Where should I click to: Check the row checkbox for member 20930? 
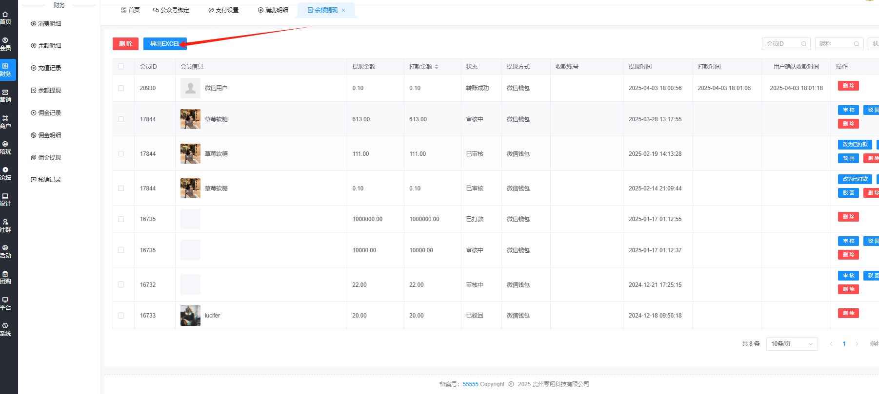[121, 88]
